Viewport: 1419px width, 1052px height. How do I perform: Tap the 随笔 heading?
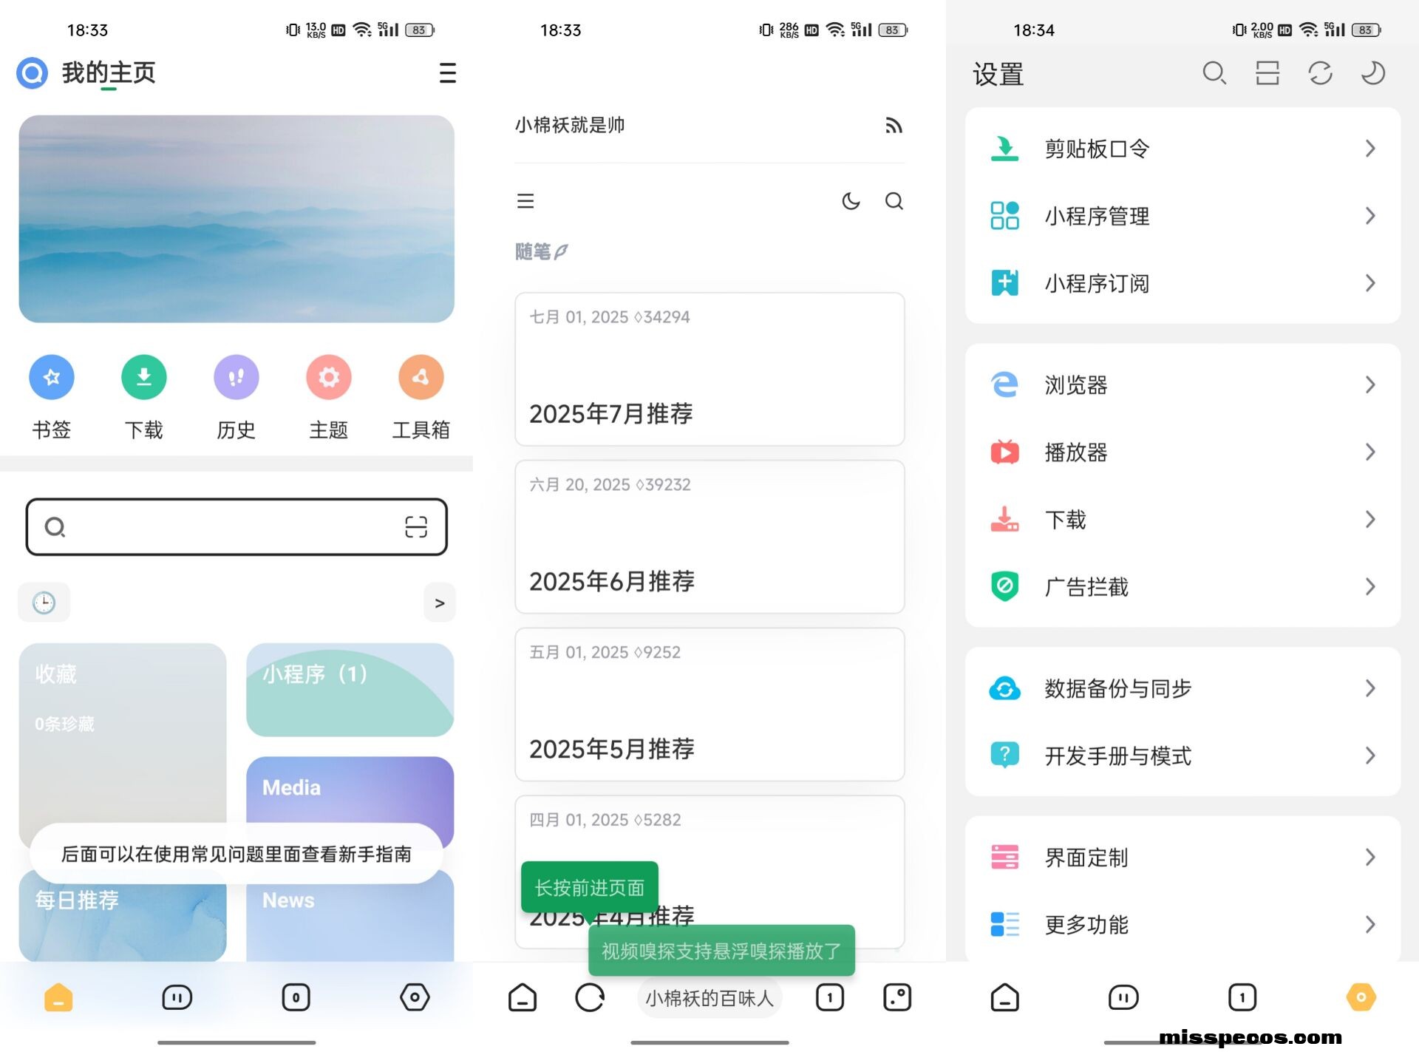coord(542,252)
